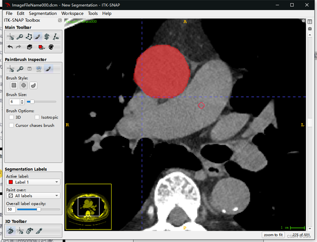Open the File menu
Image resolution: width=317 pixels, height=242 pixels.
pos(9,13)
